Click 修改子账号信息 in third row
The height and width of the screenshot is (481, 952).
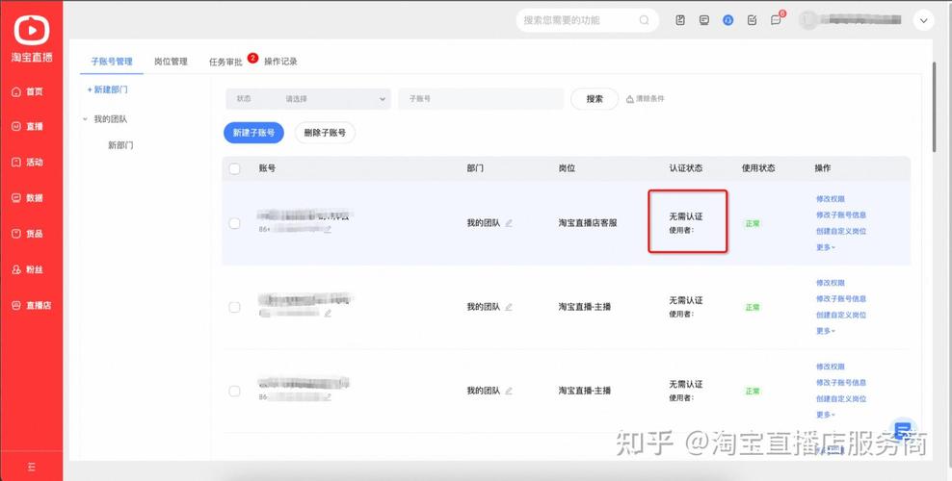[841, 383]
